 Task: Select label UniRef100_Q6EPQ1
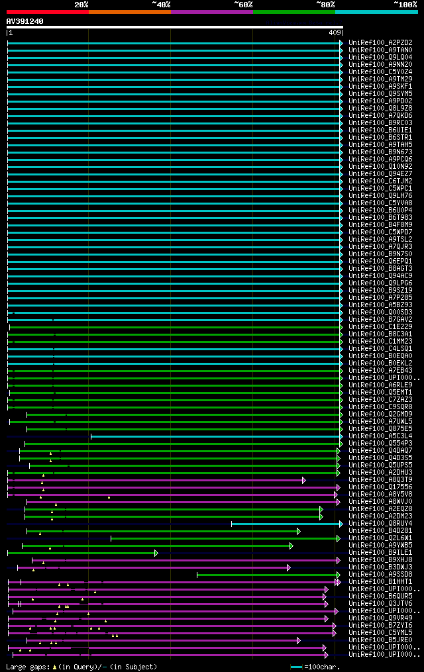[380, 262]
